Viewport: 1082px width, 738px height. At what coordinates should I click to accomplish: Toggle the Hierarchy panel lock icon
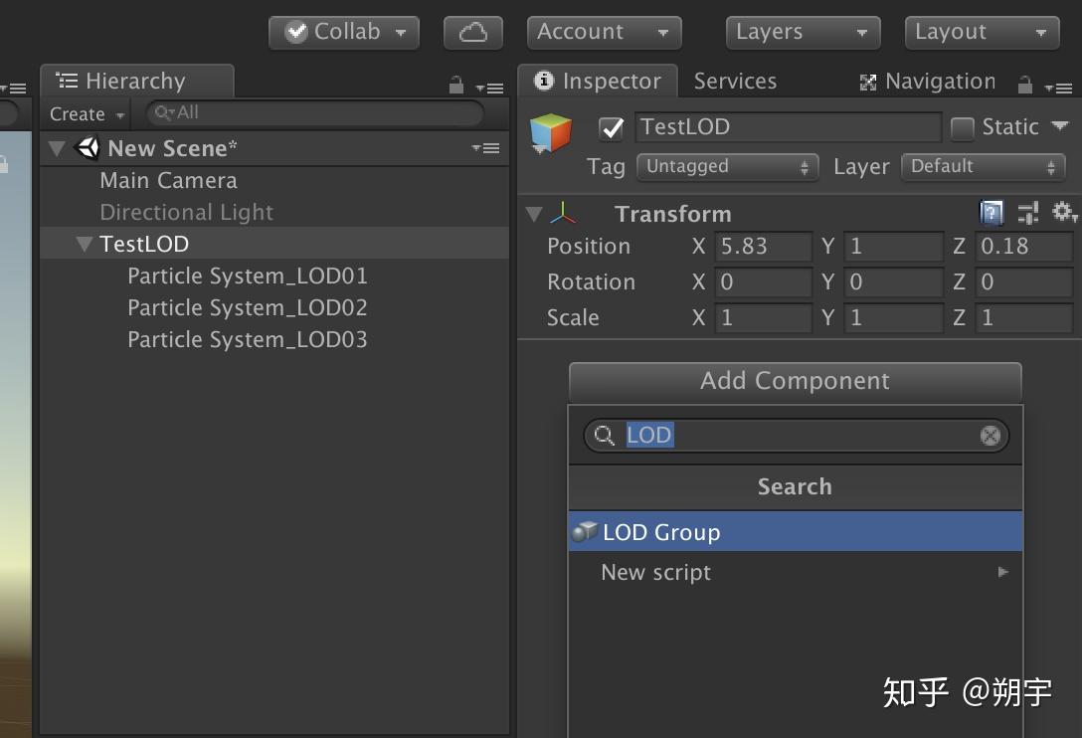coord(456,86)
